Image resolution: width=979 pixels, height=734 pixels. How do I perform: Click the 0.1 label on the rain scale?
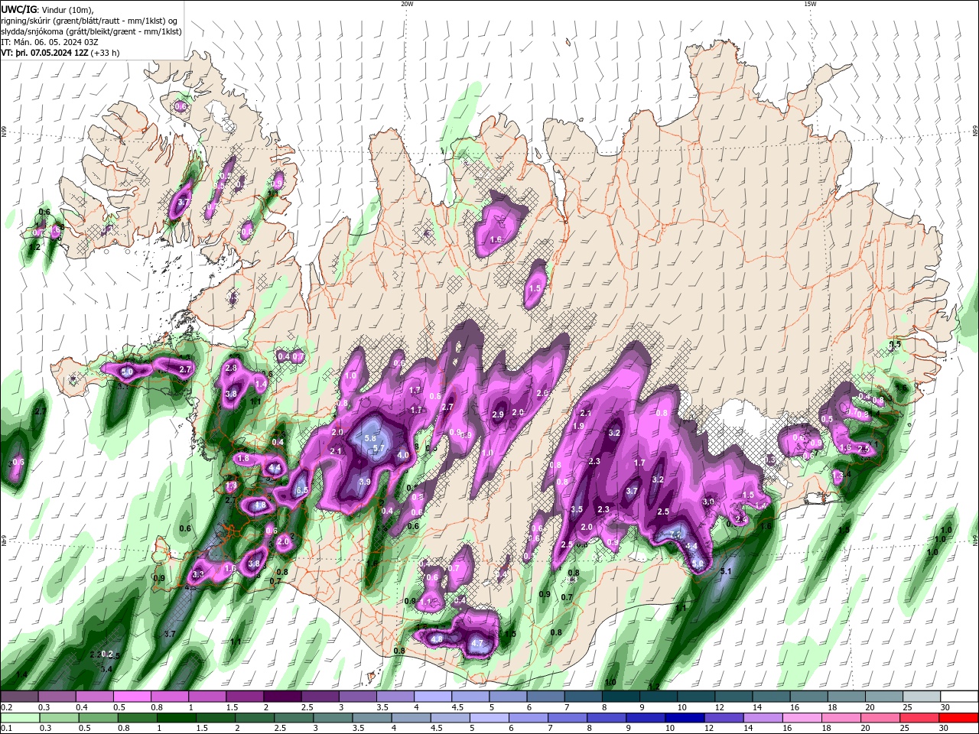pyautogui.click(x=6, y=729)
